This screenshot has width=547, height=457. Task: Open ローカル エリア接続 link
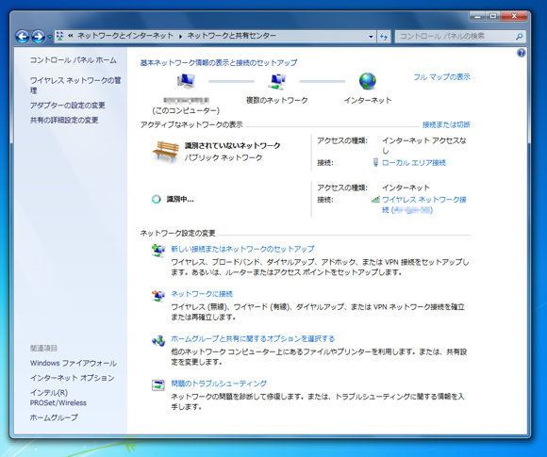pyautogui.click(x=414, y=162)
